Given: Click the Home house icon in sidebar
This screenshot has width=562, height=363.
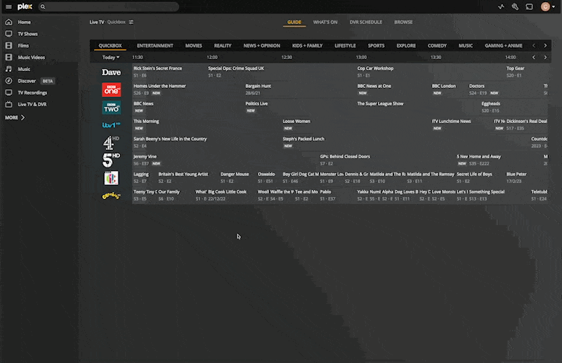Looking at the screenshot, I should [x=8, y=22].
